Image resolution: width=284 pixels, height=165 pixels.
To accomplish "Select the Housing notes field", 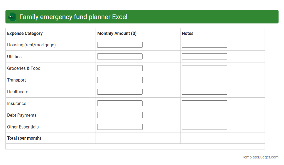I will 204,44.
